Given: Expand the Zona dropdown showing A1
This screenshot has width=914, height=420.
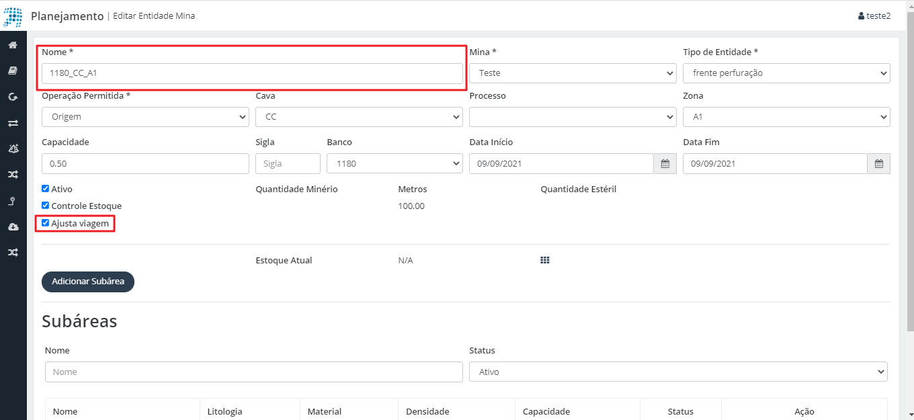Looking at the screenshot, I should [x=786, y=117].
